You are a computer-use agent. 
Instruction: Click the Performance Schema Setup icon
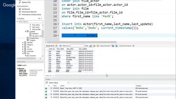(x=20, y=15)
